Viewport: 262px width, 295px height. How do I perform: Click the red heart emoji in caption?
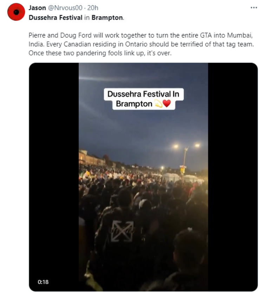(166, 104)
